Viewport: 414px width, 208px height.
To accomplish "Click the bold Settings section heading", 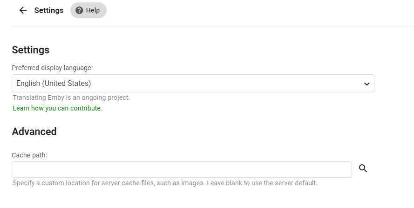I will (31, 50).
